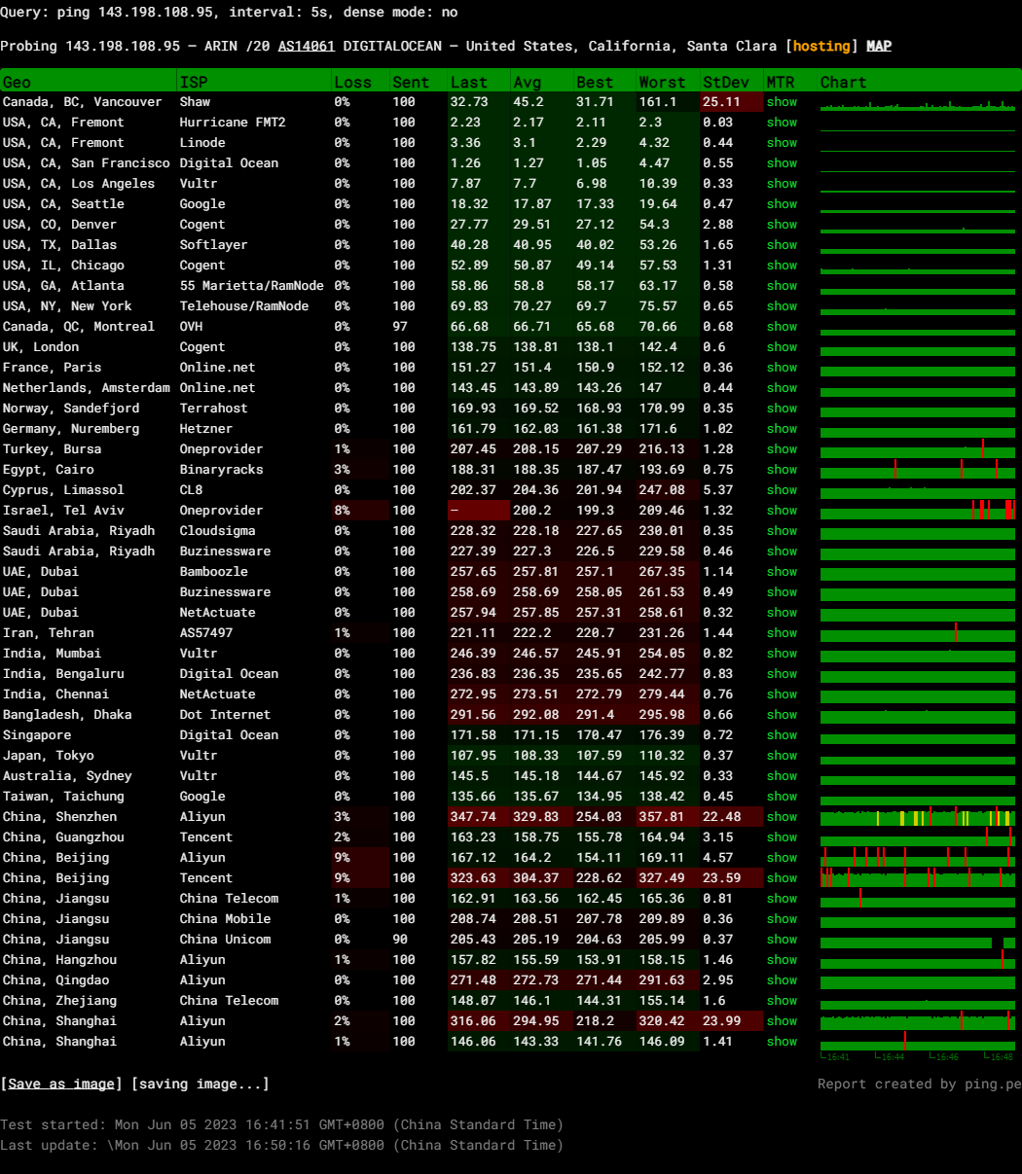
Task: Click the Shenzhen Aliyun latency chart
Action: (x=918, y=816)
